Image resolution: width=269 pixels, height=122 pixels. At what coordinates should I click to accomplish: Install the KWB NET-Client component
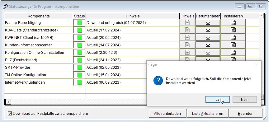(x=233, y=37)
